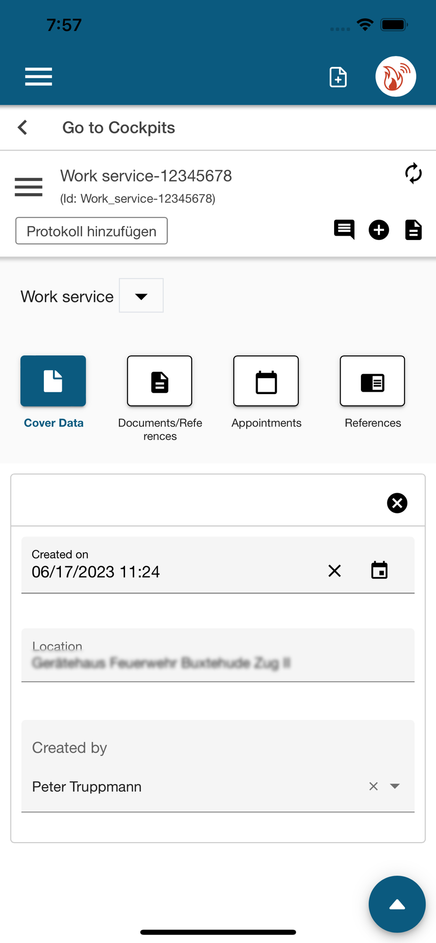
Task: Select Peter Truppmann value
Action: tap(87, 786)
